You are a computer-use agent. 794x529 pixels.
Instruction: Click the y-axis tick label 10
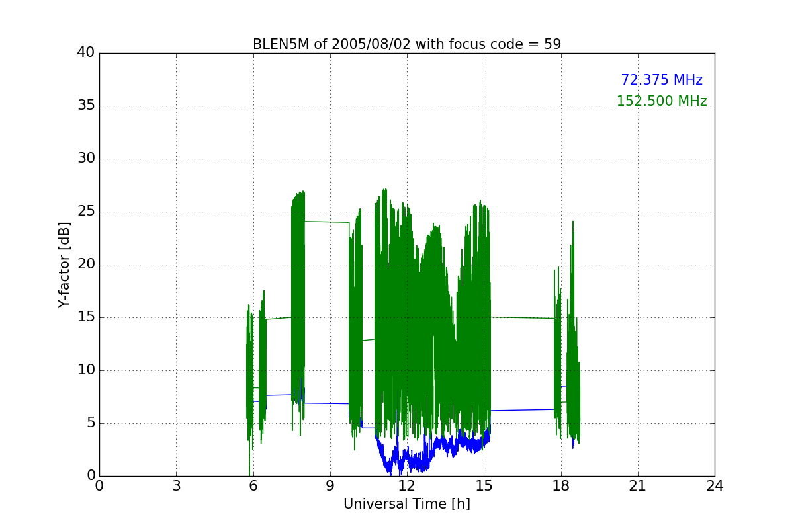tap(86, 370)
